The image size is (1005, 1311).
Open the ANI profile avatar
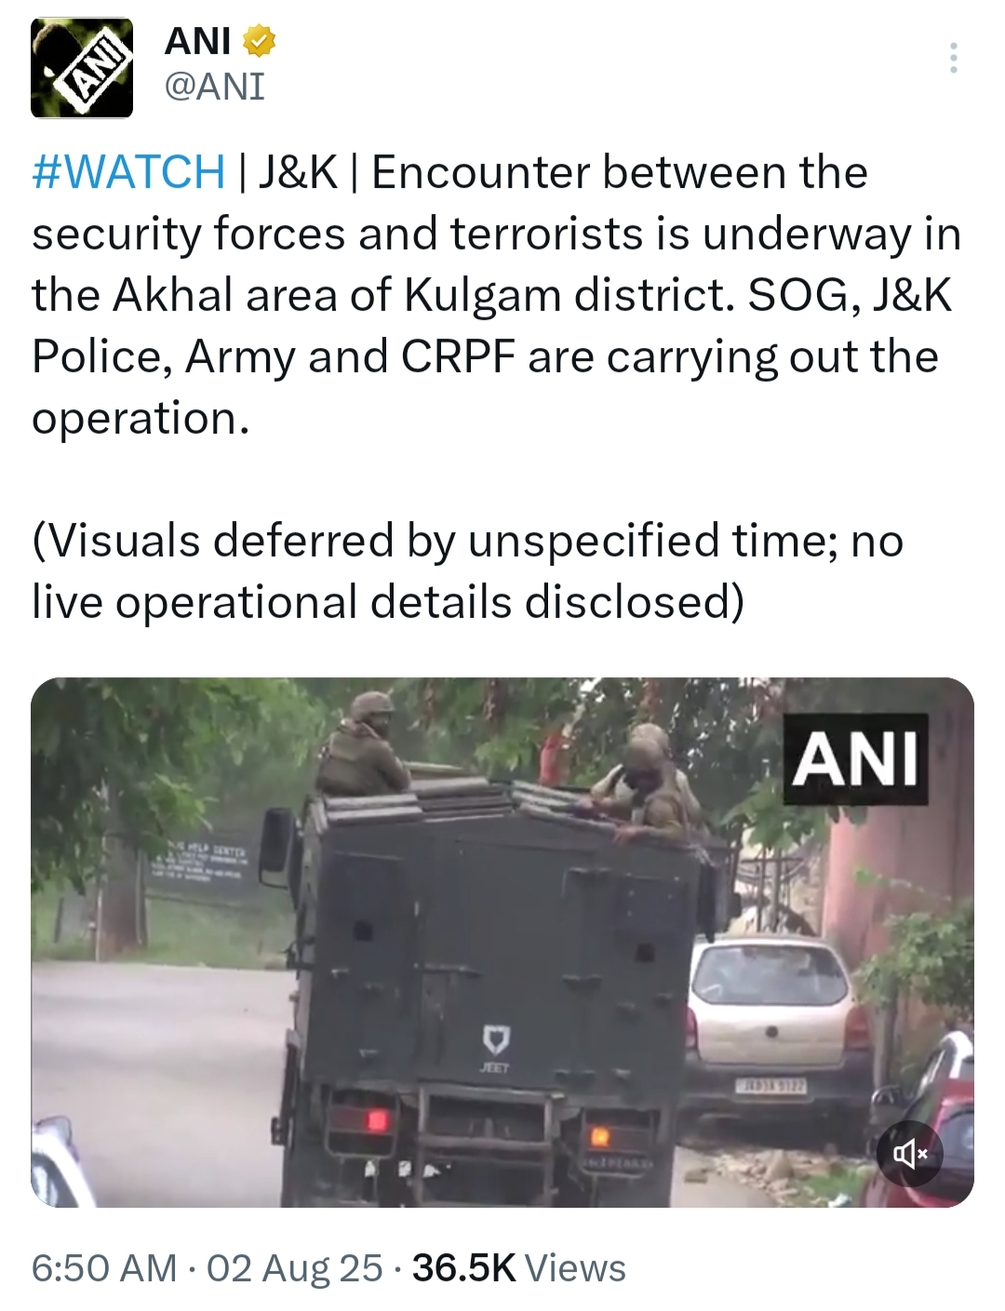tap(82, 67)
